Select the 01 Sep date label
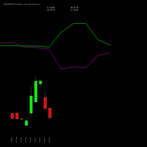 35,140
